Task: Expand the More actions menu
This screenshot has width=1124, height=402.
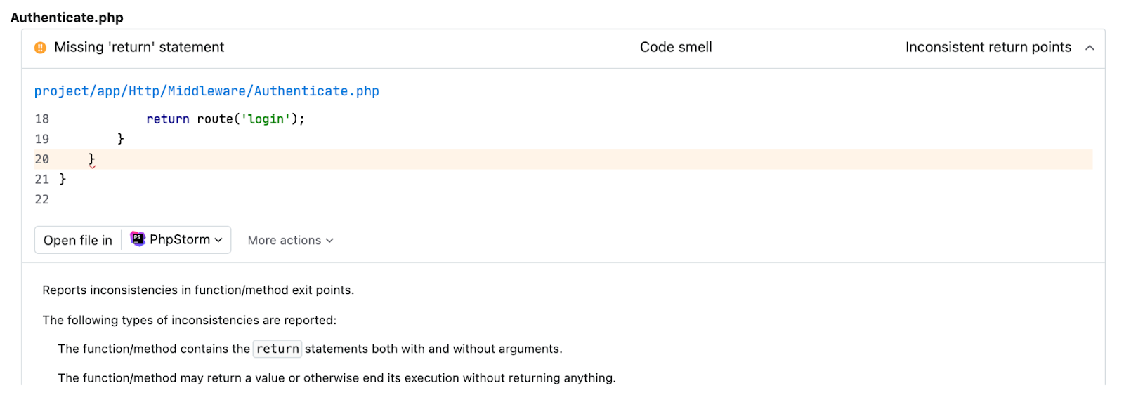Action: (290, 240)
